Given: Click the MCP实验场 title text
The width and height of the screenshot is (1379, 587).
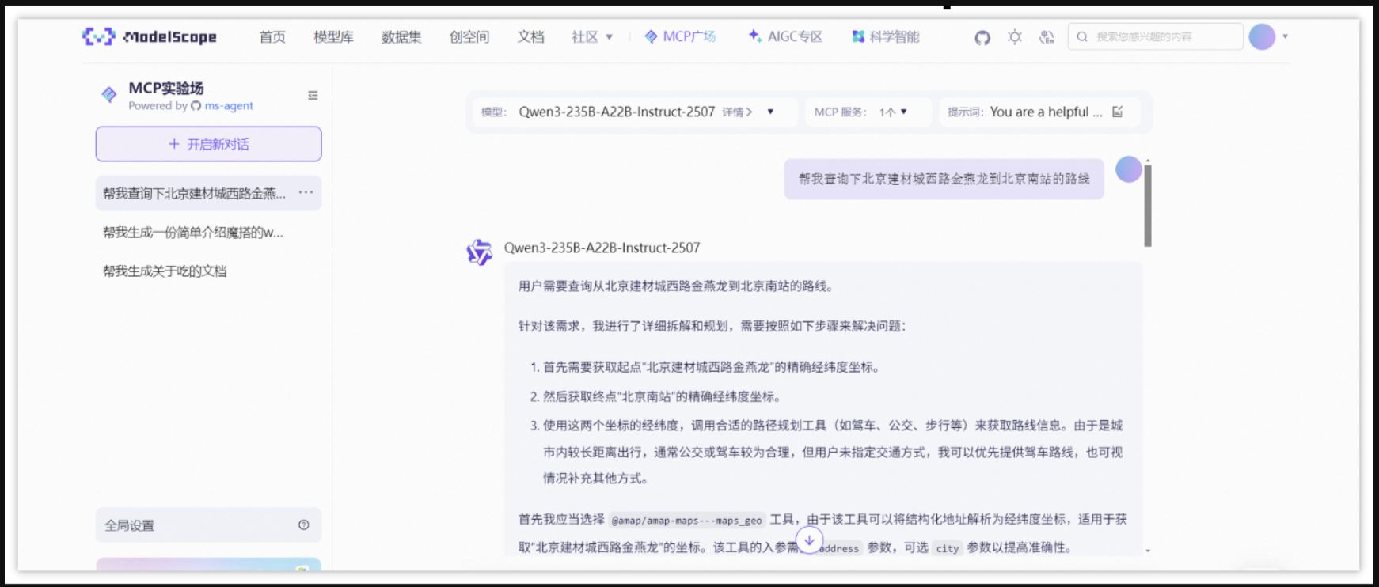Looking at the screenshot, I should point(166,88).
